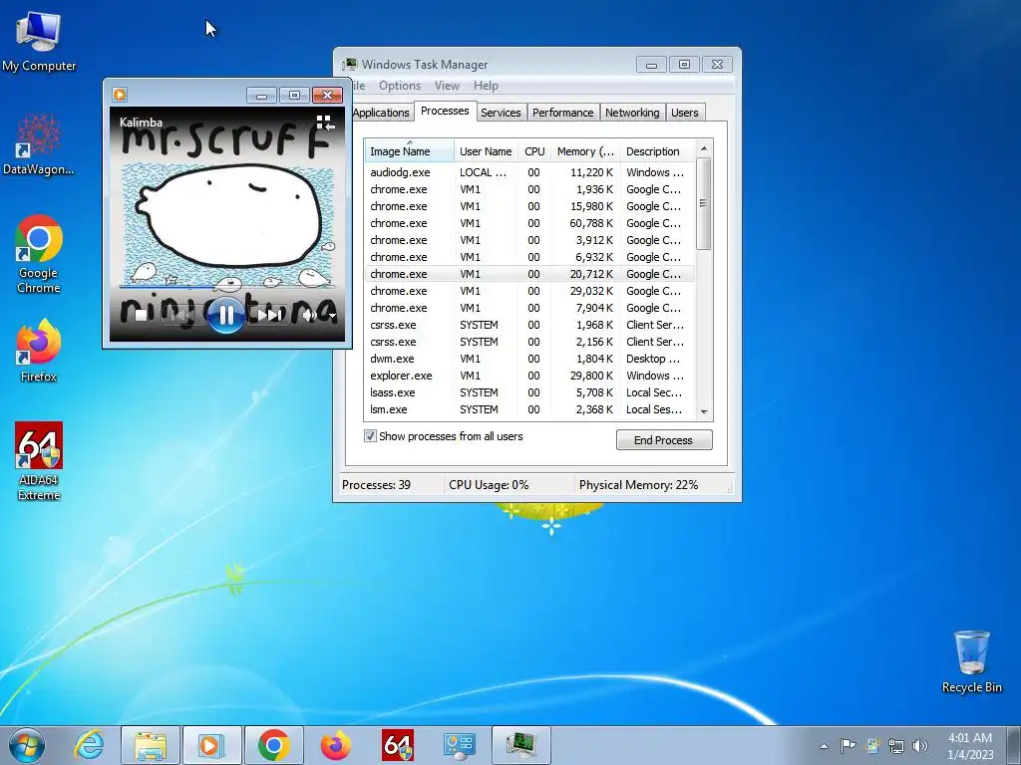Switch to the Users tab
This screenshot has width=1021, height=765.
click(x=684, y=113)
